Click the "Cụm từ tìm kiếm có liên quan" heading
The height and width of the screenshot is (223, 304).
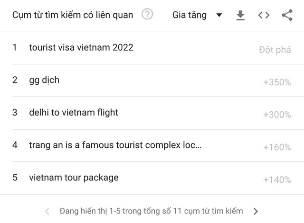click(72, 15)
